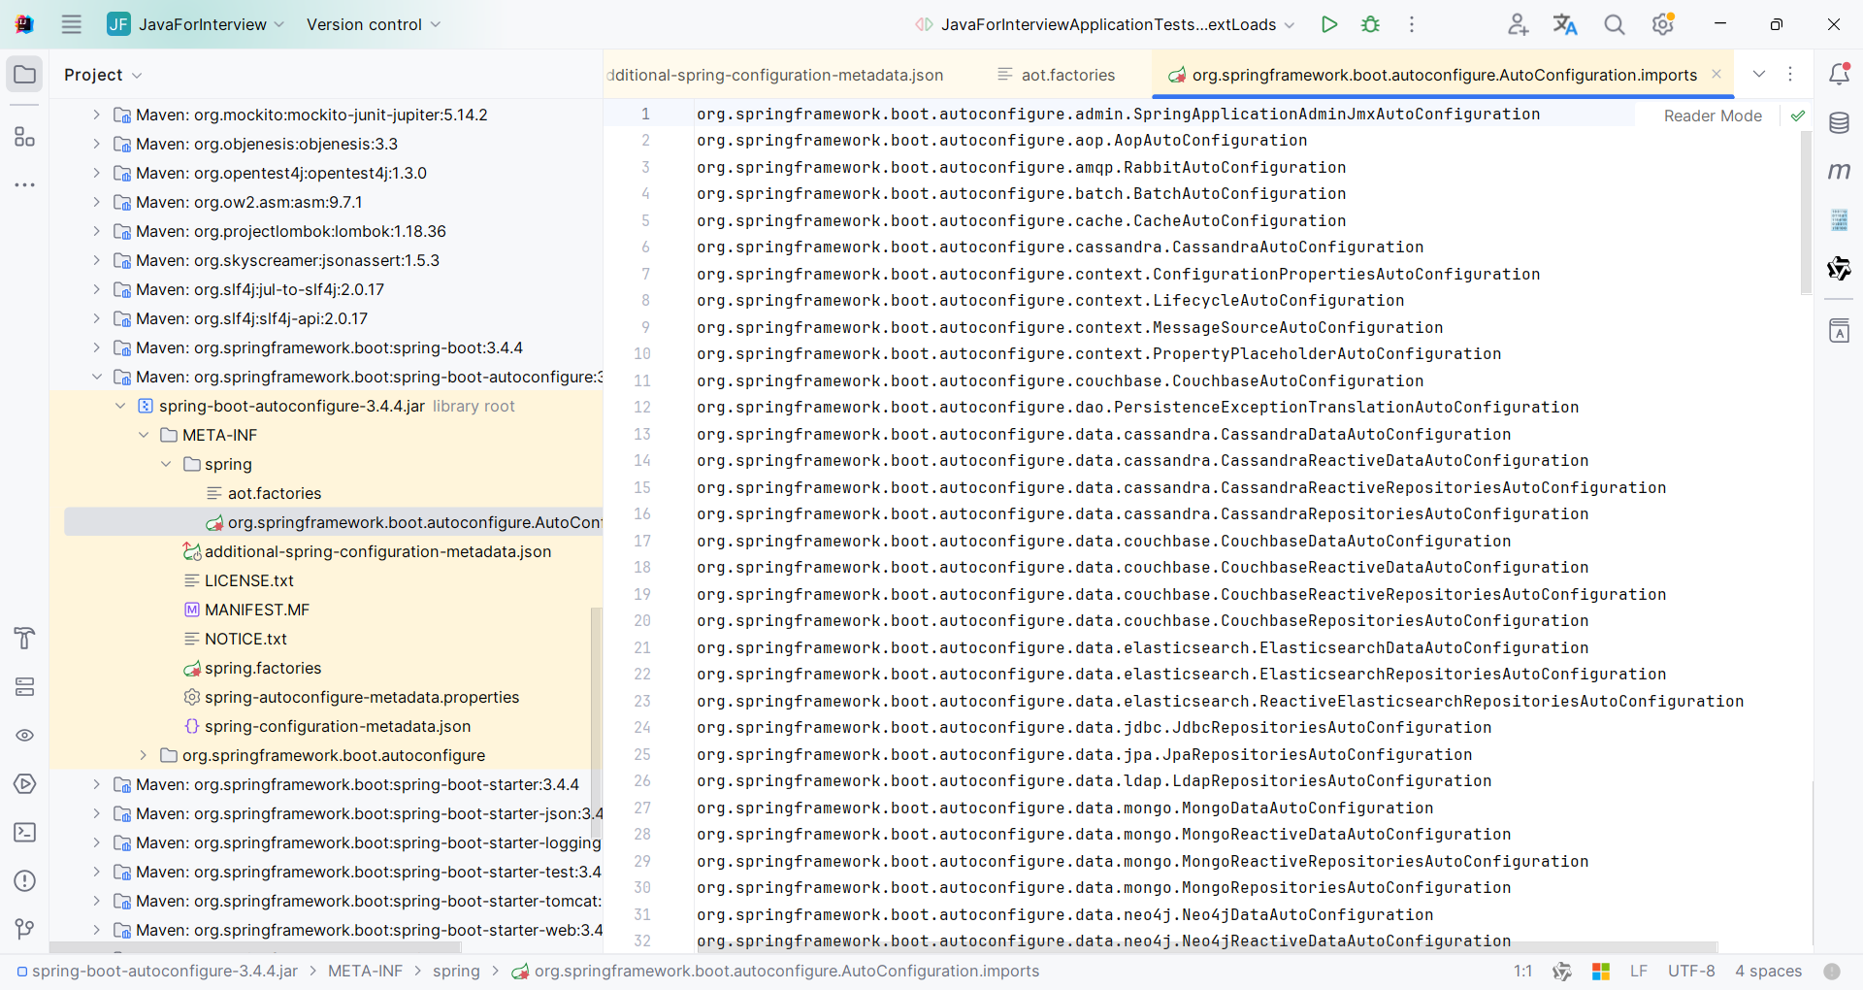Viewport: 1863px width, 990px height.
Task: Select LICENSE.txt in project tree
Action: click(x=249, y=580)
